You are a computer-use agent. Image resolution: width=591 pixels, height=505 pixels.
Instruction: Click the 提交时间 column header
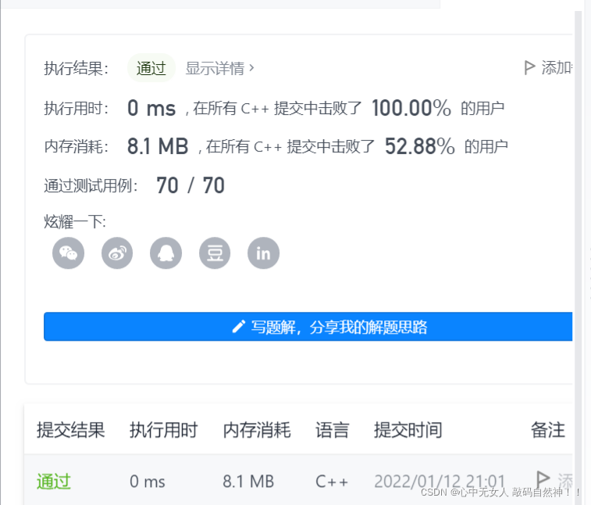[408, 430]
